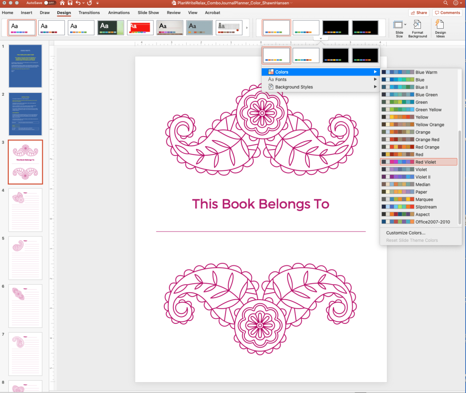466x393 pixels.
Task: Click the Home icon in title bar
Action: click(x=62, y=3)
